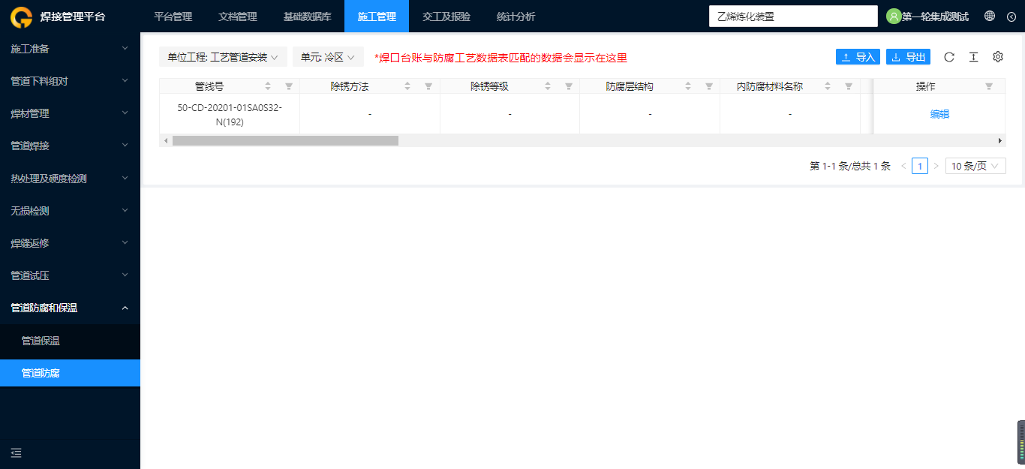Filter the 操作 column
Viewport: 1025px width, 469px height.
click(x=989, y=86)
